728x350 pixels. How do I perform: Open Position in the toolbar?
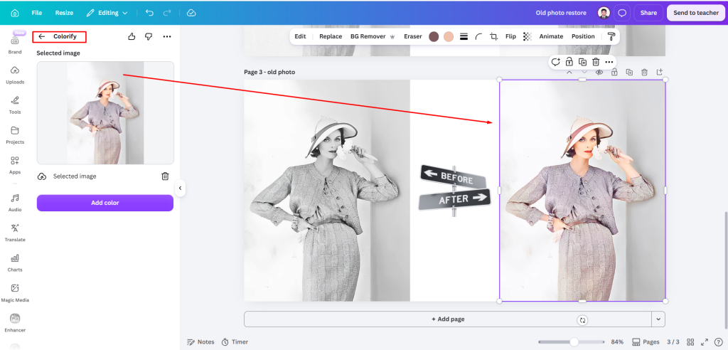(583, 36)
